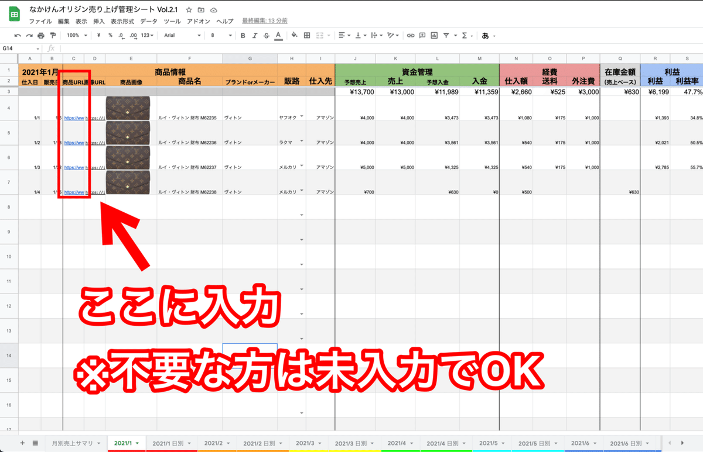Toggle italic formatting
Image resolution: width=703 pixels, height=452 pixels.
click(x=255, y=35)
